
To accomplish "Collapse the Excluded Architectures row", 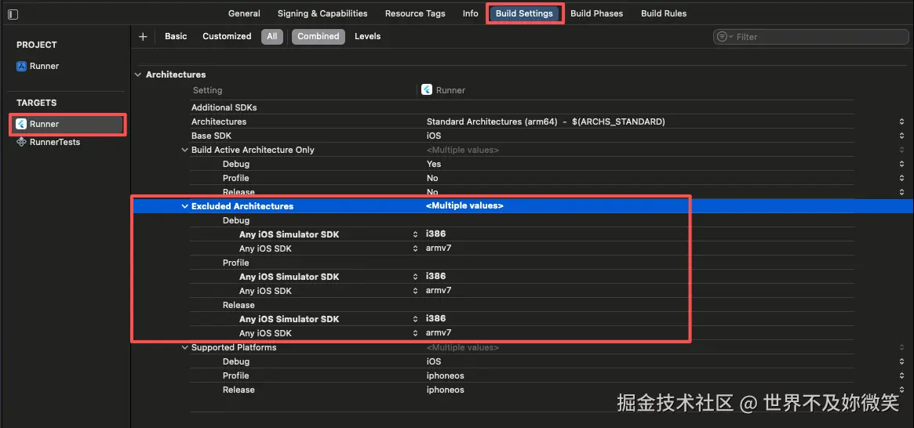I will tap(185, 206).
